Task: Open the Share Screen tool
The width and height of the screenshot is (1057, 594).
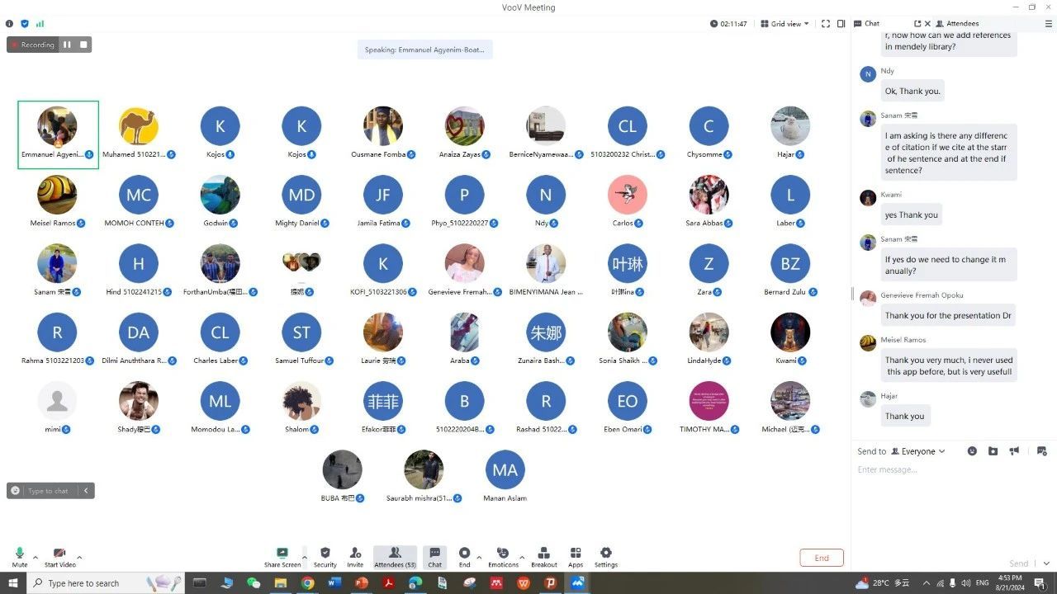Action: 282,557
